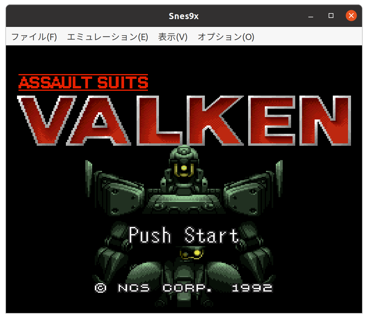Click the Snes9x title bar text
Screen dimensions: 368x319
pyautogui.click(x=184, y=16)
